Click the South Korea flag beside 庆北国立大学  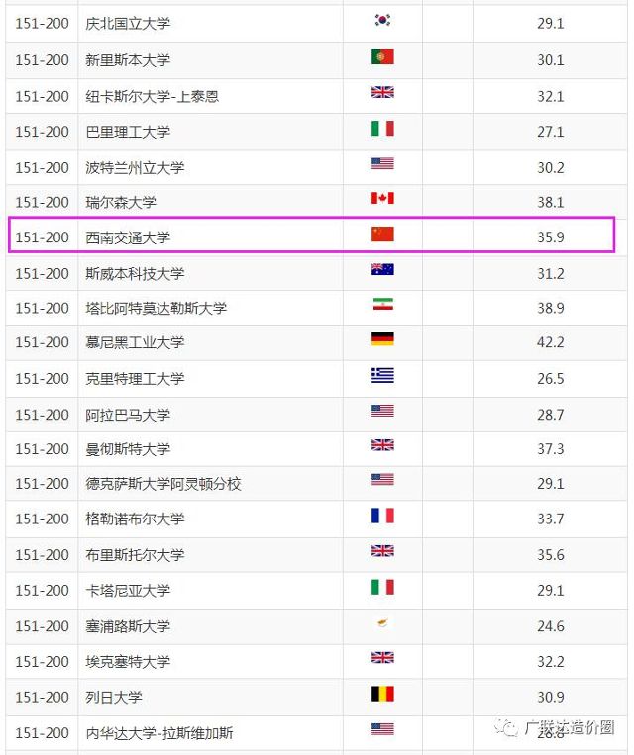click(382, 20)
